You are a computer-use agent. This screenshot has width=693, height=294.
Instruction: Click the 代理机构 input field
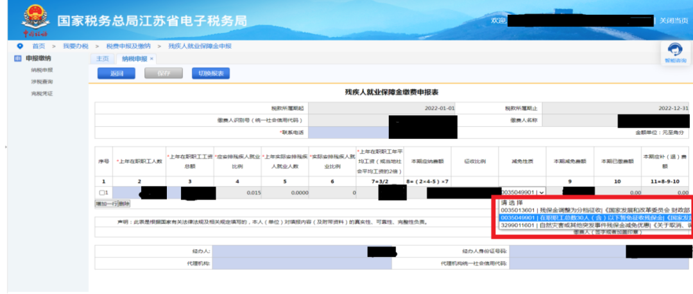pyautogui.click(x=302, y=263)
